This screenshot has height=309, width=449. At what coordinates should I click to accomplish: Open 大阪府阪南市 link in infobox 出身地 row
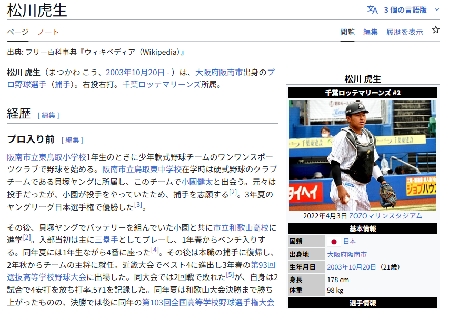pos(347,254)
